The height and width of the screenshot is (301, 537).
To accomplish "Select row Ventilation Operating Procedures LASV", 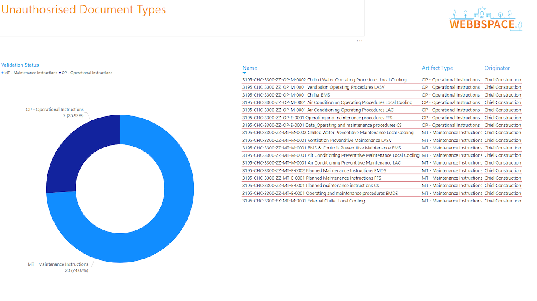I will click(x=382, y=87).
